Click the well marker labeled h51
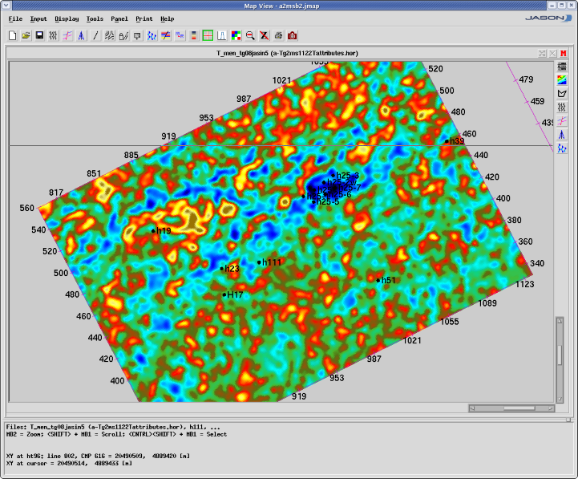578x479 pixels. click(x=378, y=280)
